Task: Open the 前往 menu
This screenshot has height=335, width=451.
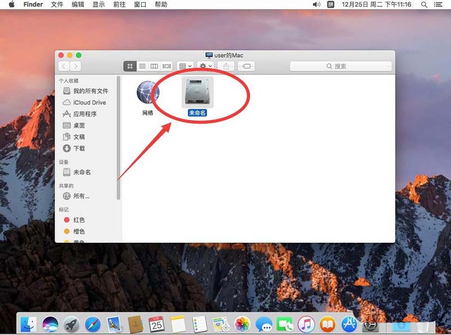Action: [x=118, y=5]
